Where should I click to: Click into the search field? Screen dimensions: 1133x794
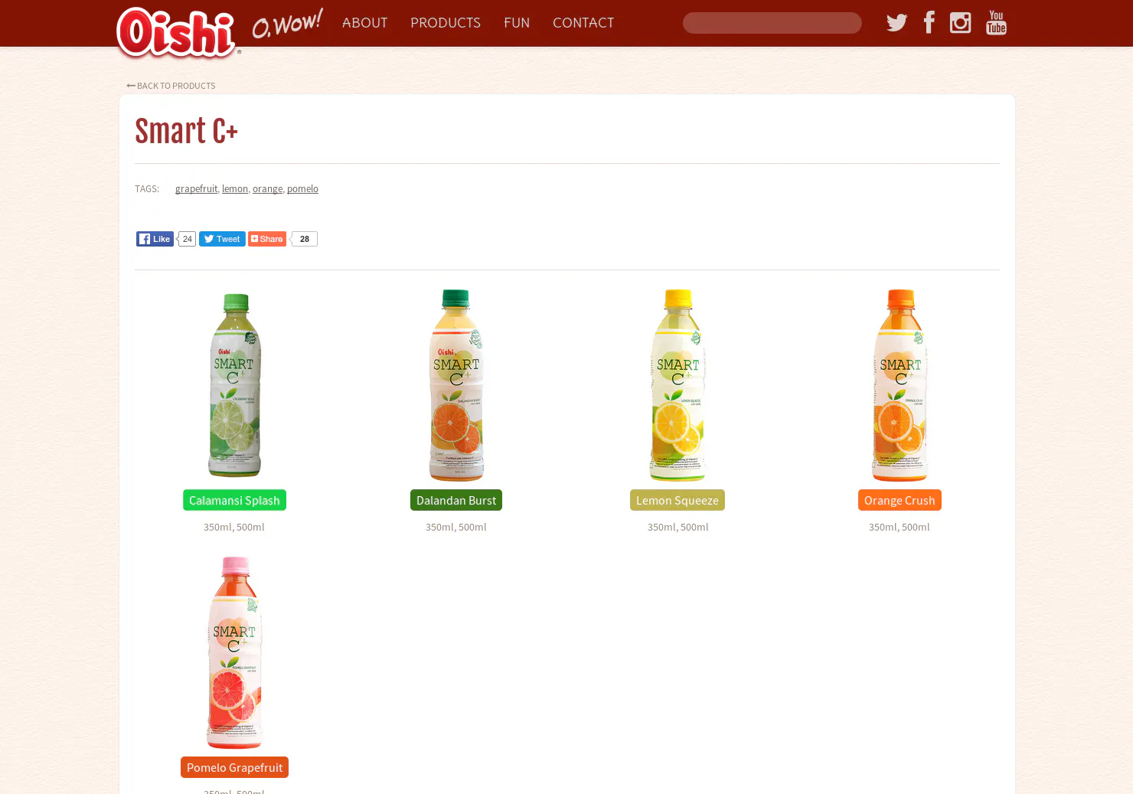tap(772, 23)
